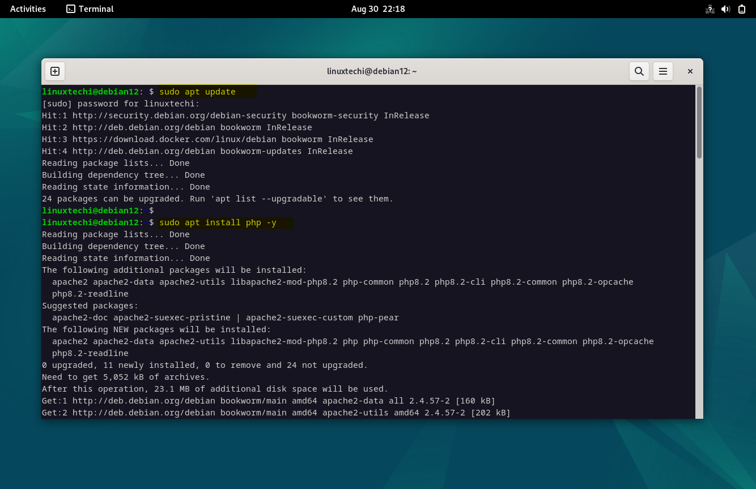
Task: Click the search magnifier icon in the titlebar
Action: click(x=639, y=71)
